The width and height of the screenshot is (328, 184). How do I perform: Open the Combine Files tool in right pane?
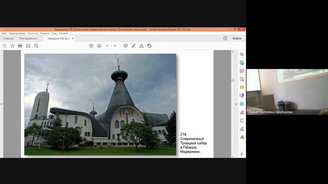point(242,96)
